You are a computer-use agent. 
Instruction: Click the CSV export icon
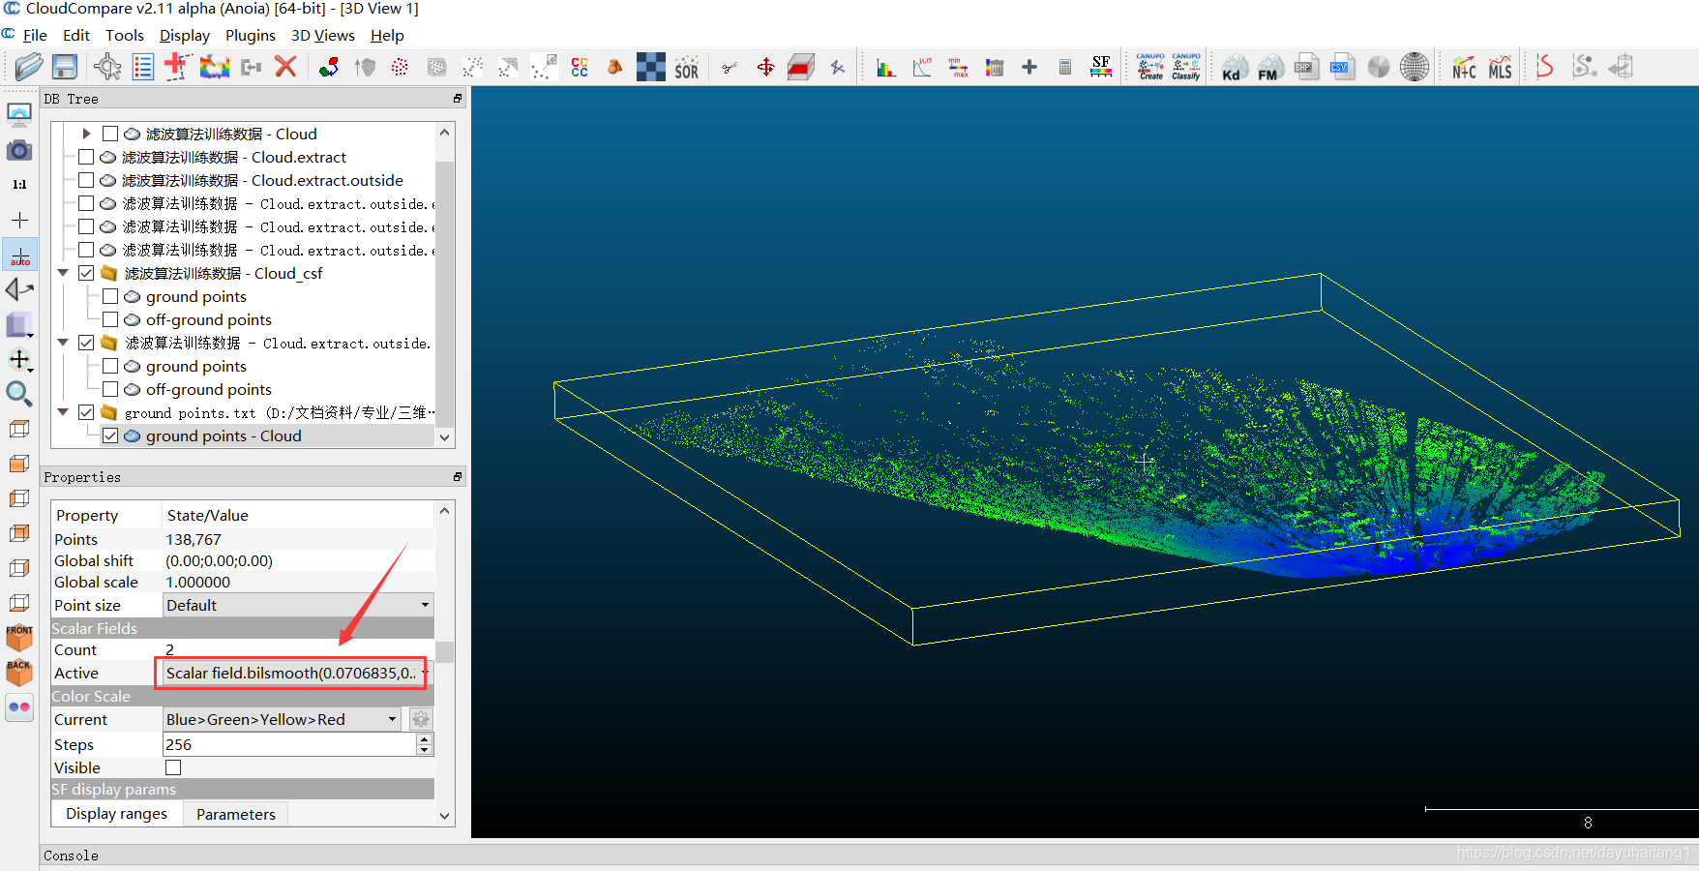pyautogui.click(x=1343, y=67)
